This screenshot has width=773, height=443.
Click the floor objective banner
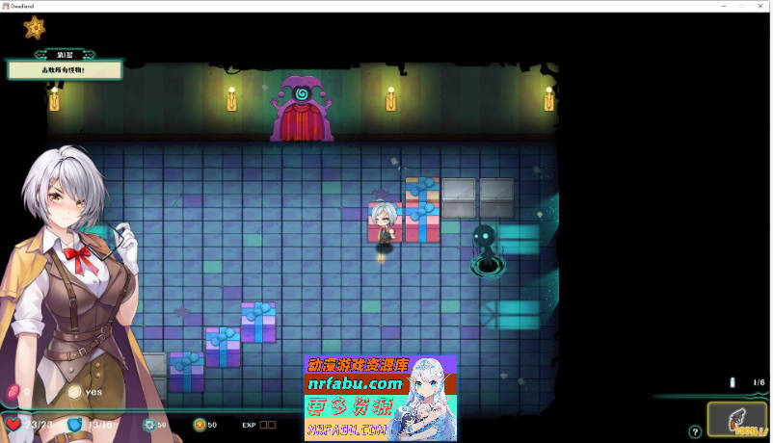pos(65,69)
